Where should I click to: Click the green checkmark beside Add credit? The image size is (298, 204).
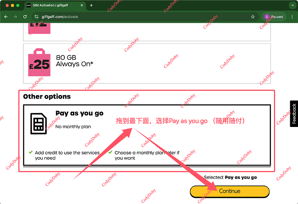(x=31, y=152)
